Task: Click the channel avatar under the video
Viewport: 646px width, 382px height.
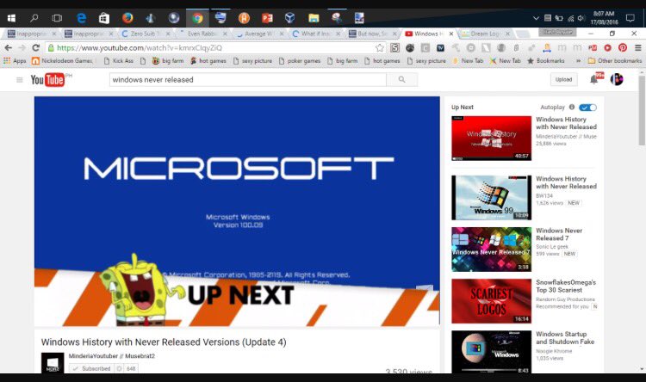Action: click(x=53, y=363)
